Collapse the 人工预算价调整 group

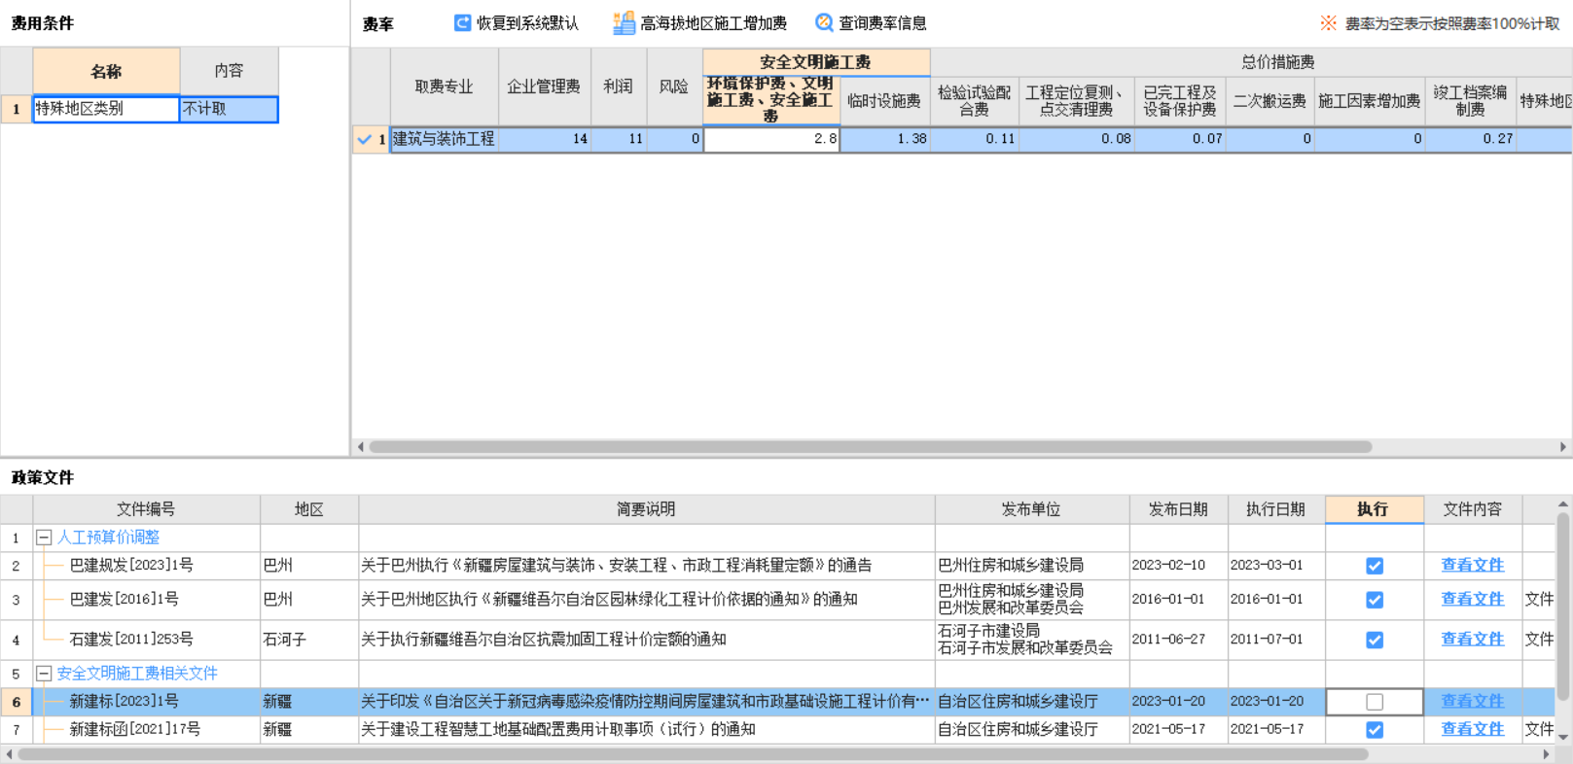click(x=44, y=538)
